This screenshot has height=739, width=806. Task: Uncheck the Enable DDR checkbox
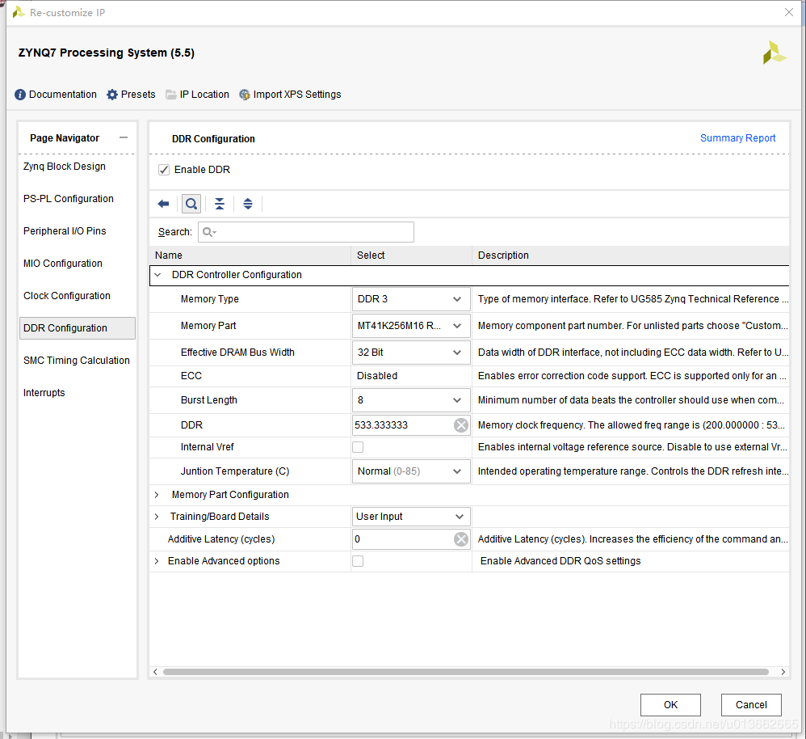(x=164, y=170)
